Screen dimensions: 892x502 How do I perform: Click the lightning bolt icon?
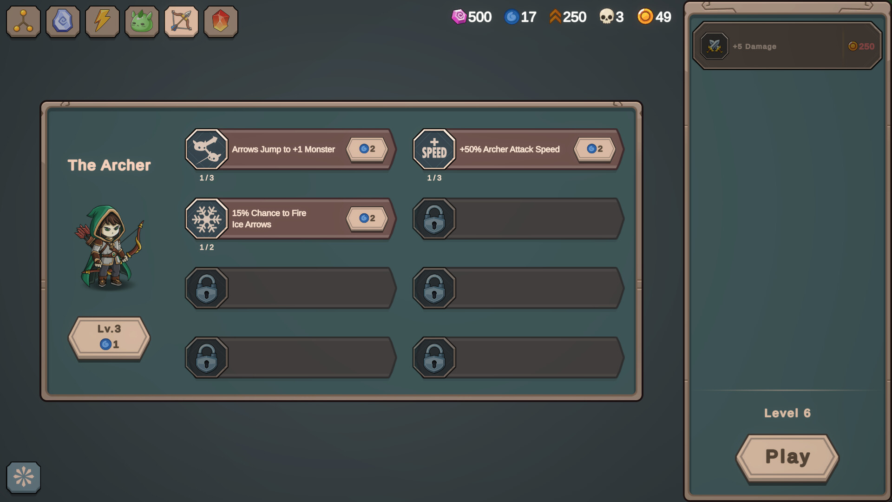coord(102,21)
